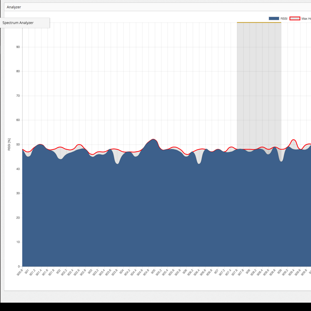
Task: Select the Analyzer panel header
Action: 14,7
